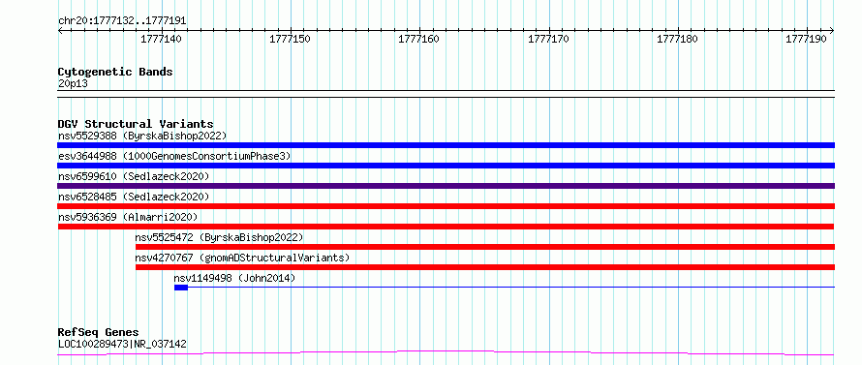Click ruler position 1777160
The image size is (862, 365).
(419, 39)
